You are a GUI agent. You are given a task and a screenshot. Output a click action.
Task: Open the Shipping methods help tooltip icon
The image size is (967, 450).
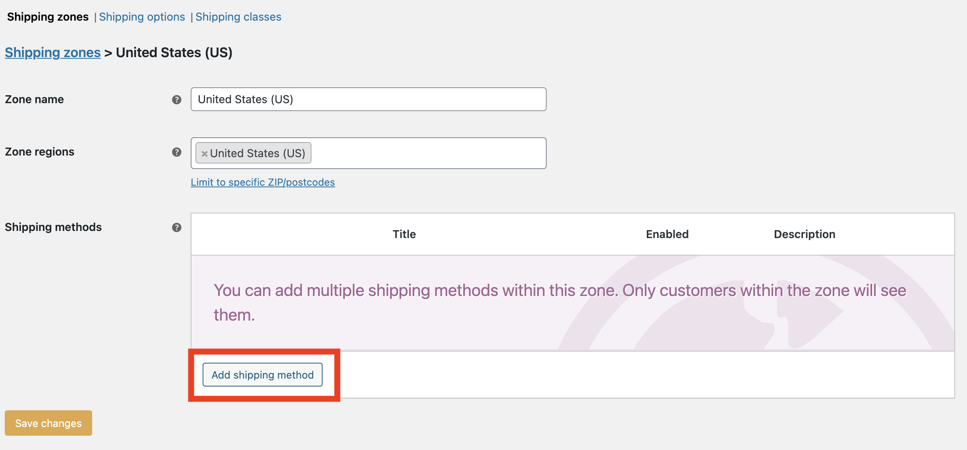pos(177,227)
